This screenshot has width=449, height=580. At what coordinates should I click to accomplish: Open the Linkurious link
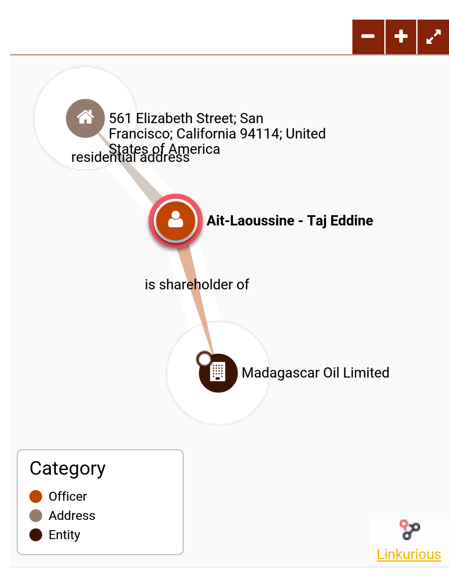[x=409, y=554]
